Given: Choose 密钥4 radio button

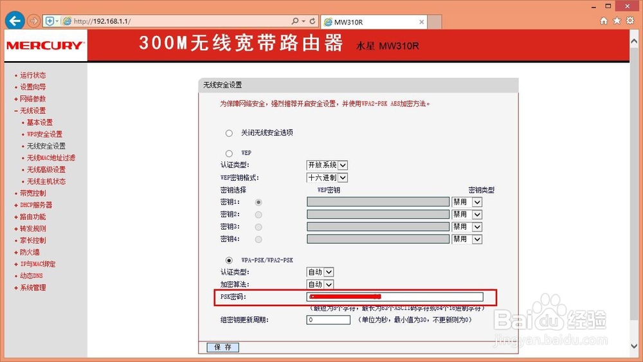Looking at the screenshot, I should coord(258,239).
